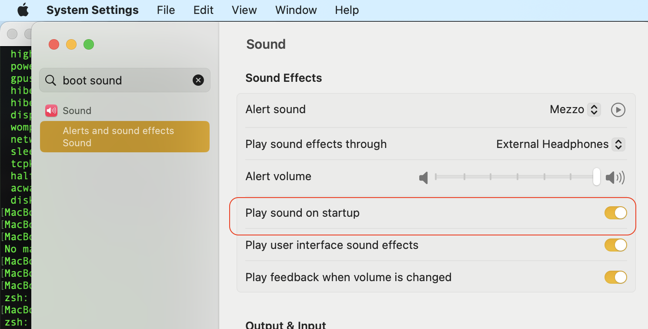
Task: Open the File menu
Action: pyautogui.click(x=166, y=10)
